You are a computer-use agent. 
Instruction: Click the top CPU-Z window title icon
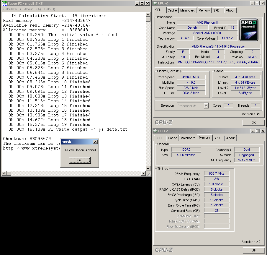tap(155, 3)
